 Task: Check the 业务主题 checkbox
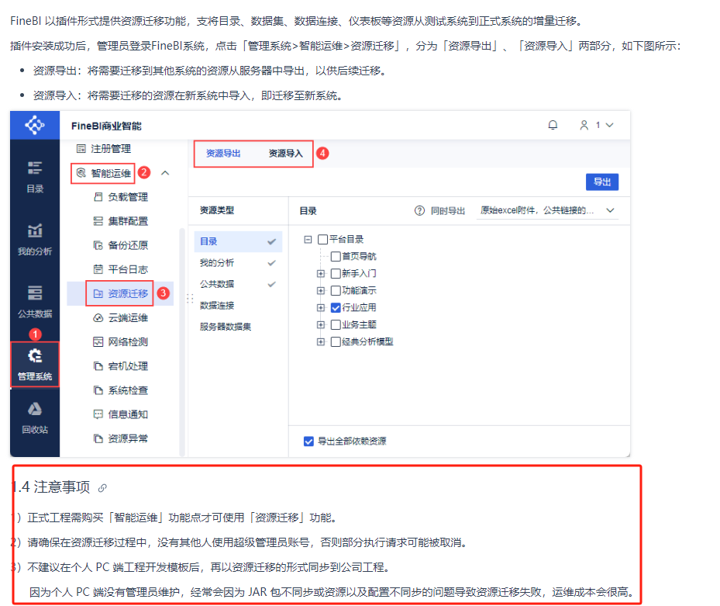pos(336,324)
